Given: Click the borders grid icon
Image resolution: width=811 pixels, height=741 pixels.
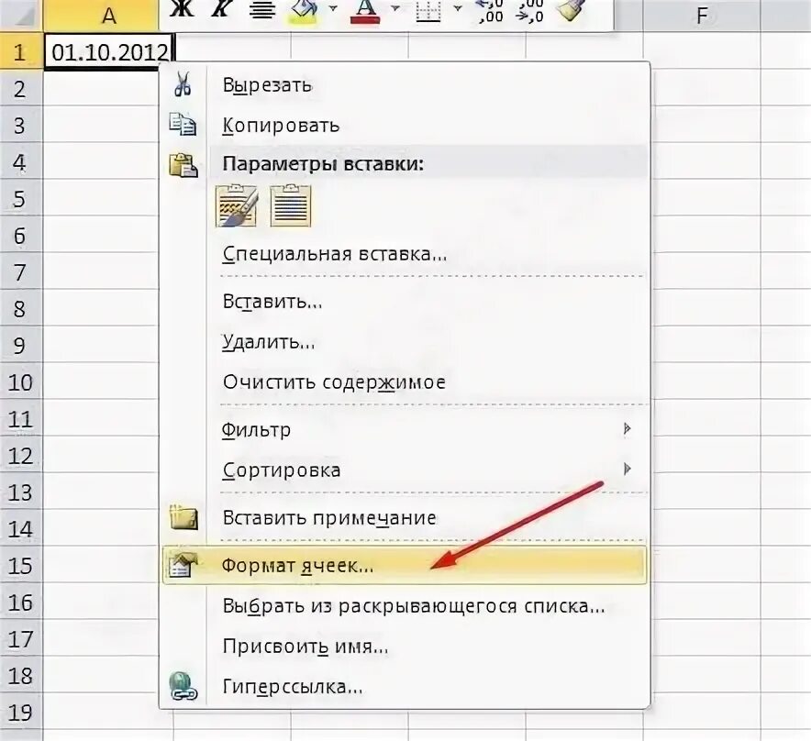Looking at the screenshot, I should click(x=429, y=13).
